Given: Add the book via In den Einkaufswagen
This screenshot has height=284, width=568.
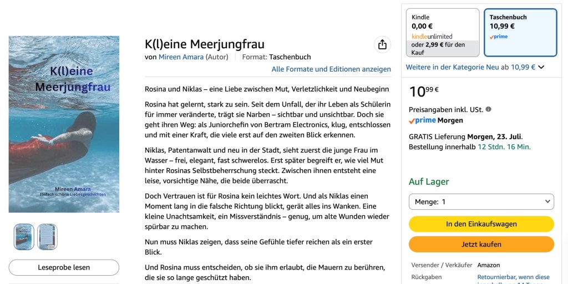Looking at the screenshot, I should [x=481, y=224].
